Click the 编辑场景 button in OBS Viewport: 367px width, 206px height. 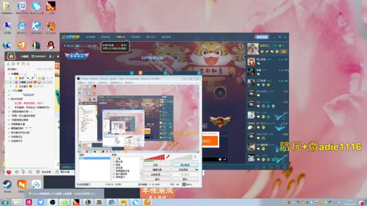(x=157, y=170)
